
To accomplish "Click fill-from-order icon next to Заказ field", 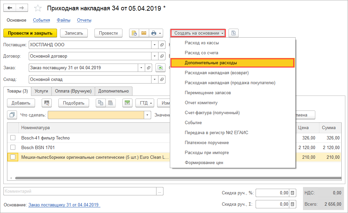I will [x=160, y=68].
